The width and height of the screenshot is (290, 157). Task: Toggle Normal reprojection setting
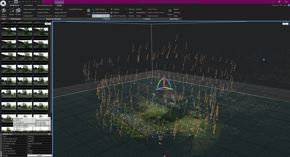40,153
